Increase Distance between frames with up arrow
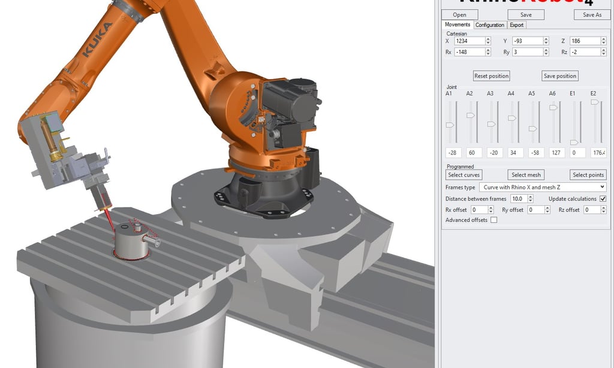The image size is (614, 368). tap(531, 197)
